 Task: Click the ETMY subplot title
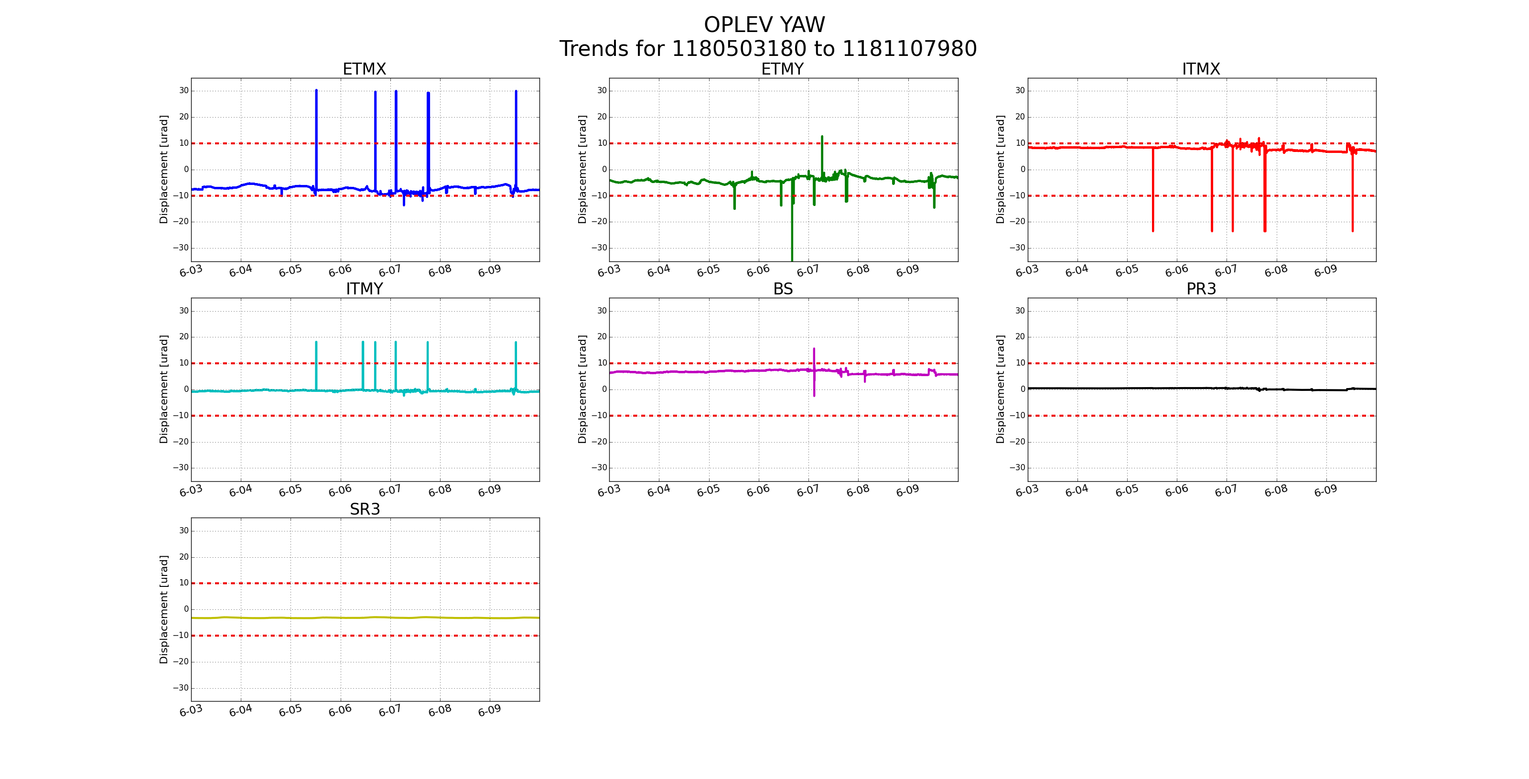[782, 69]
